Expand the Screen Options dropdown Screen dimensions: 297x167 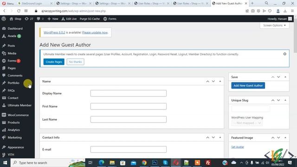pyautogui.click(x=274, y=26)
